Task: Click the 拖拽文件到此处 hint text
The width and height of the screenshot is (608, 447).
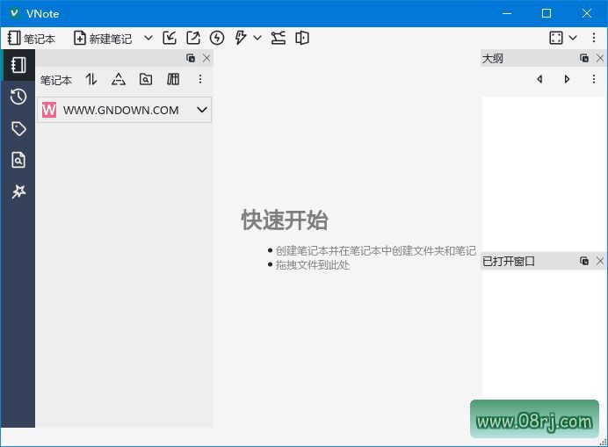Action: (313, 265)
